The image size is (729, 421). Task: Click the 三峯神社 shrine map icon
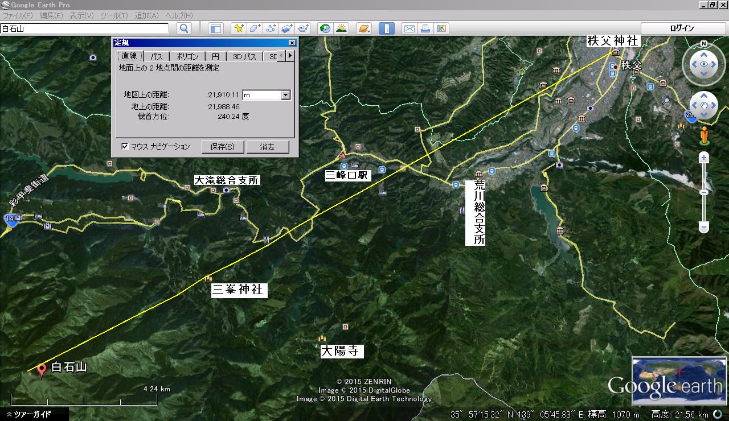(x=208, y=278)
